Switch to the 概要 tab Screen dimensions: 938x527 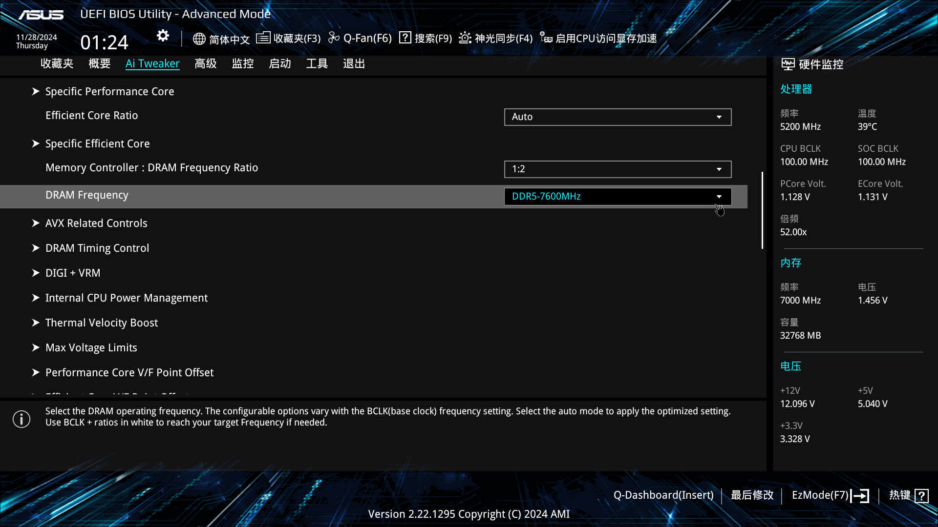[100, 64]
